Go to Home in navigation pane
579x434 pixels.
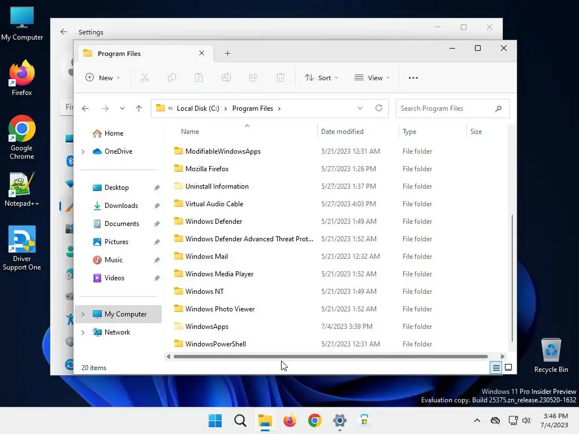[113, 133]
